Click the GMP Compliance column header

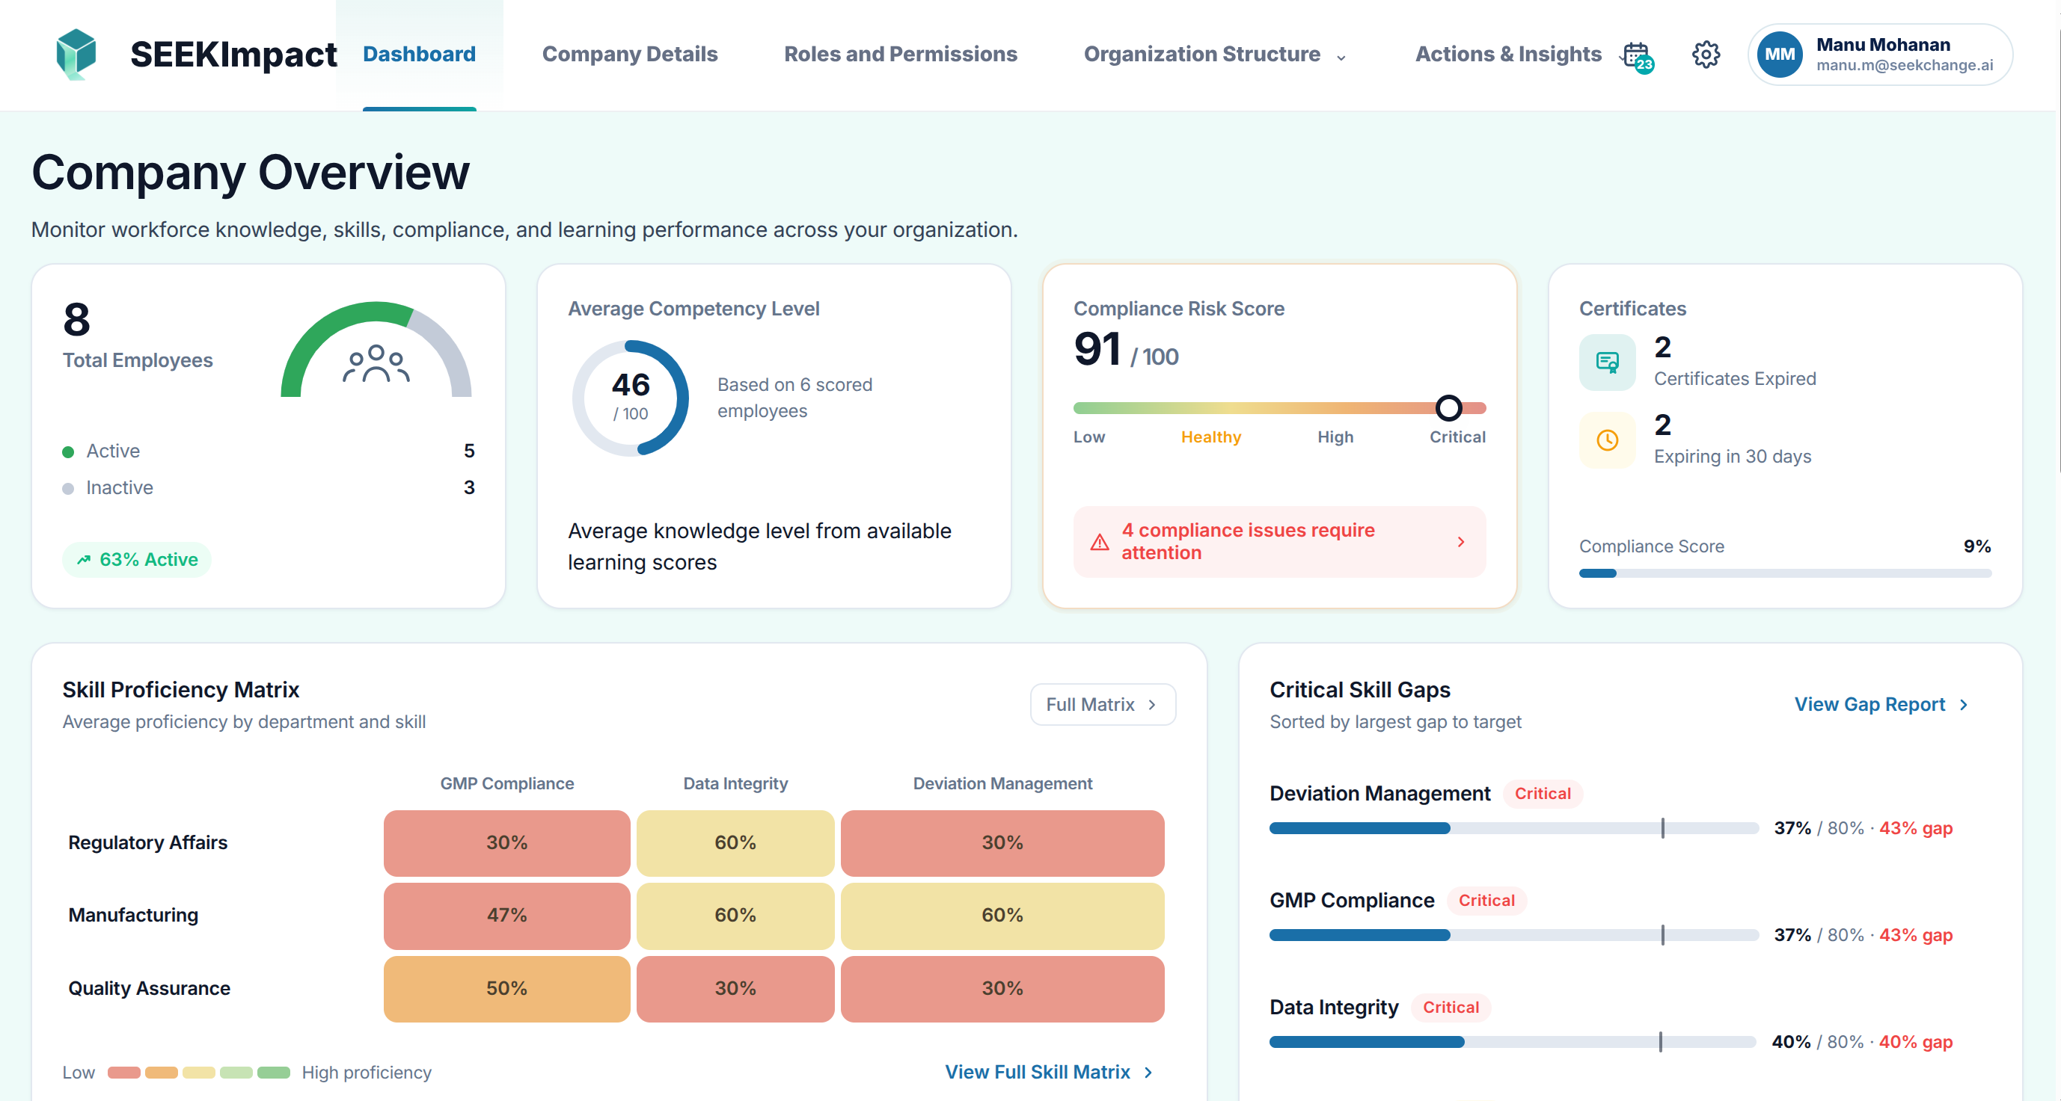click(x=506, y=784)
